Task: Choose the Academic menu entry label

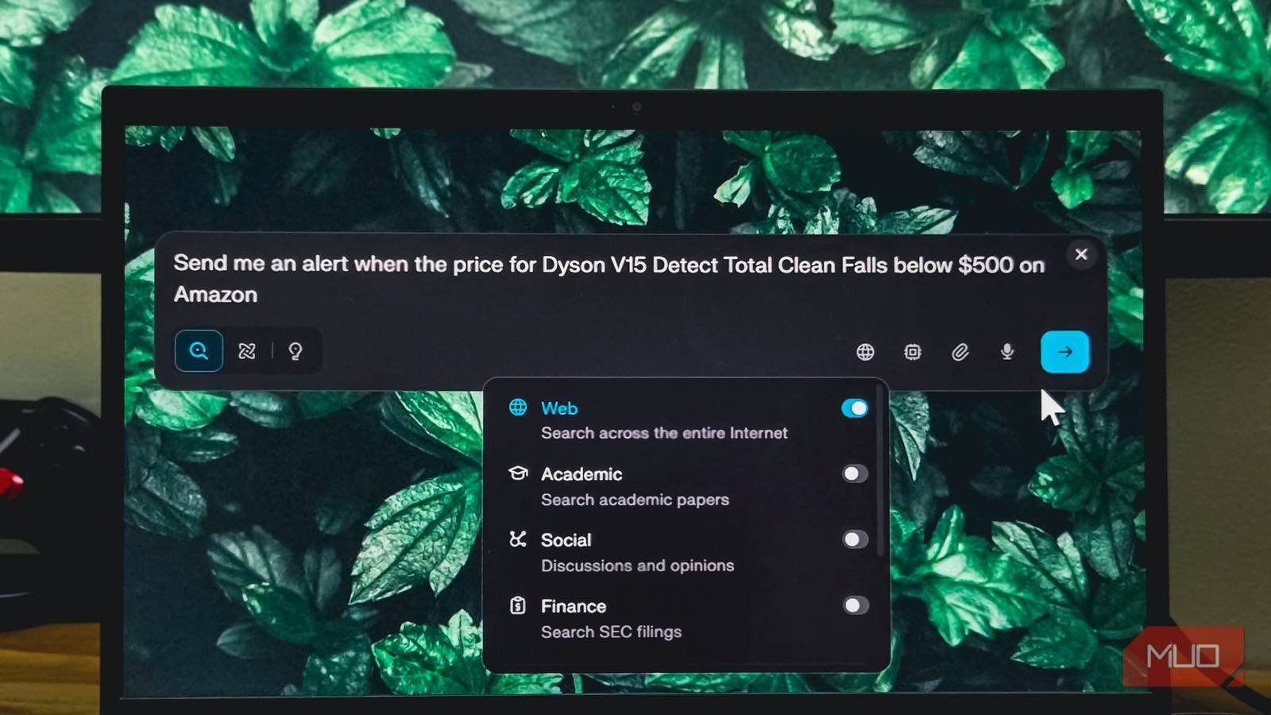Action: click(x=581, y=474)
